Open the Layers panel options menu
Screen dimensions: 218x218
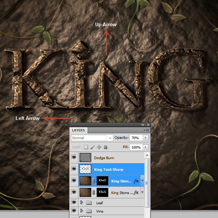146,130
